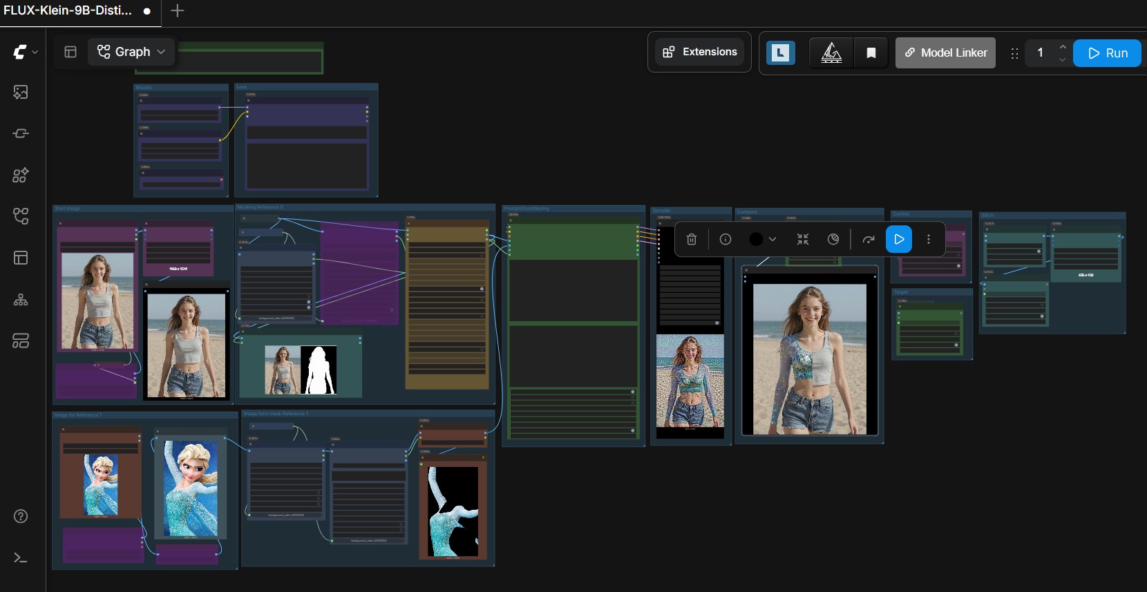Select the Stitch group title
The height and width of the screenshot is (592, 1147).
[x=987, y=216]
